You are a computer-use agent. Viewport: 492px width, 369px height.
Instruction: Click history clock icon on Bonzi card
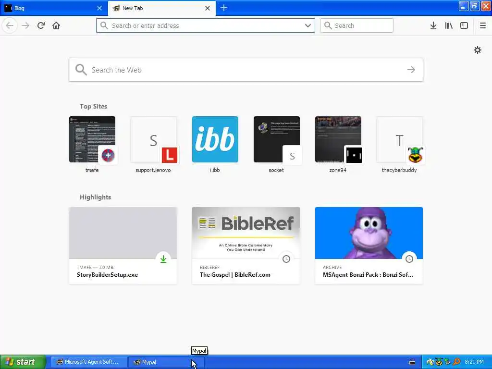pyautogui.click(x=409, y=259)
